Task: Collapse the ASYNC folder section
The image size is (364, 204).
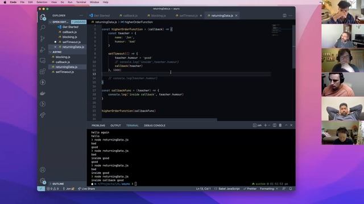Action: (x=51, y=52)
